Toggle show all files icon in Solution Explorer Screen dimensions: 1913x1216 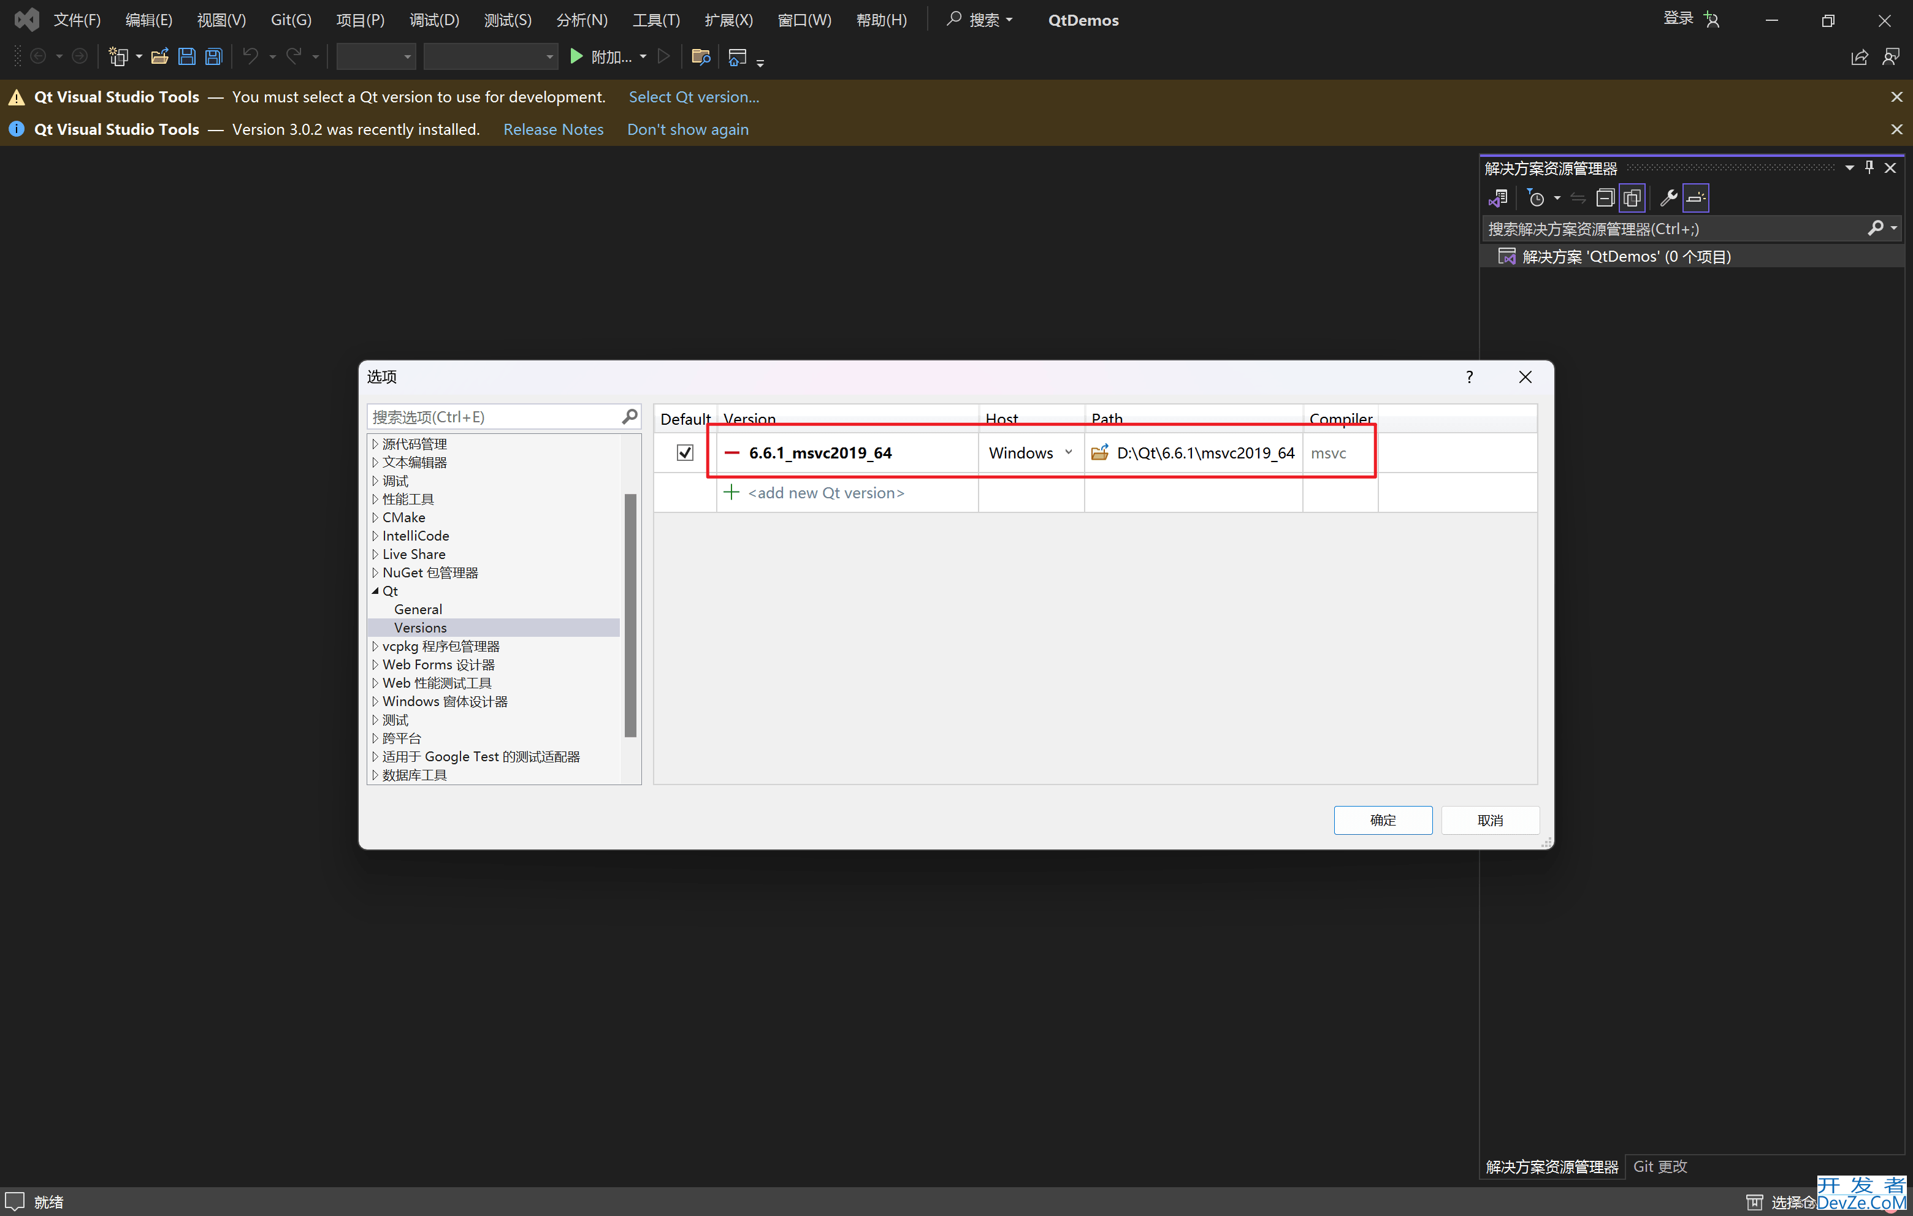tap(1632, 198)
